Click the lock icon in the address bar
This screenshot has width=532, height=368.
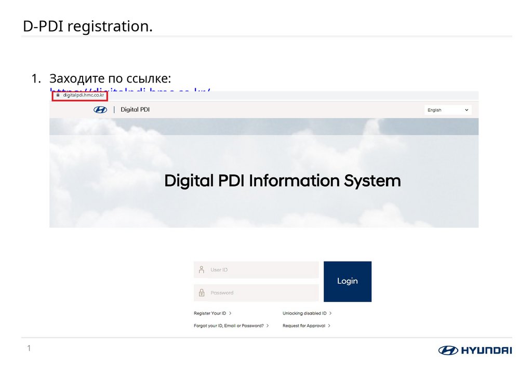[x=58, y=95]
